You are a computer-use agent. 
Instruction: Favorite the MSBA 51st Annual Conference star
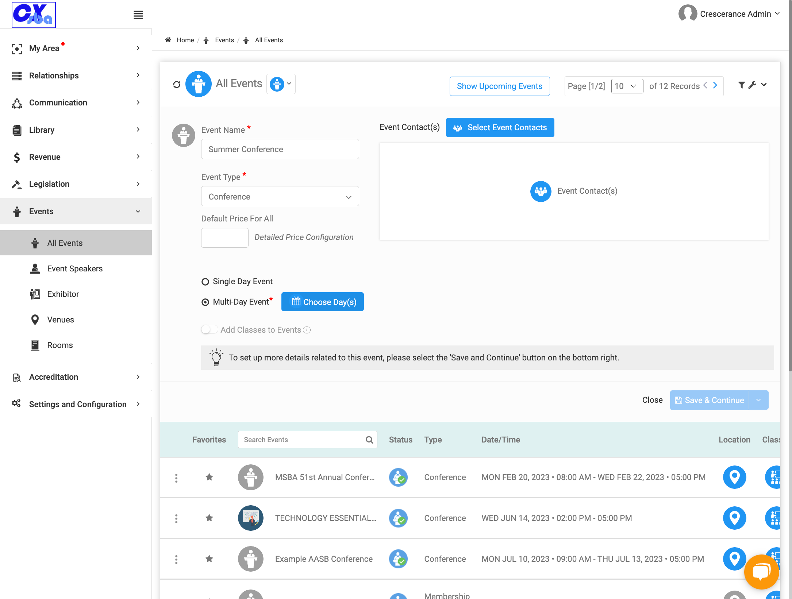209,477
